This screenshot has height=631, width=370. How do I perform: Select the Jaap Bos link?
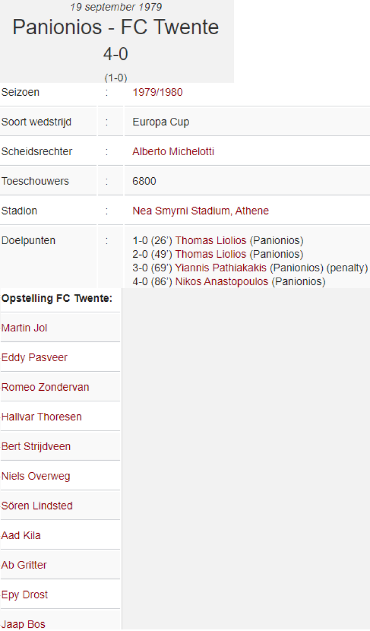[x=23, y=624]
